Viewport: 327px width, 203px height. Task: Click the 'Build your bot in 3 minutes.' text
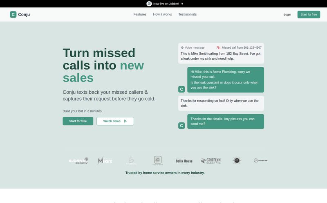point(83,111)
